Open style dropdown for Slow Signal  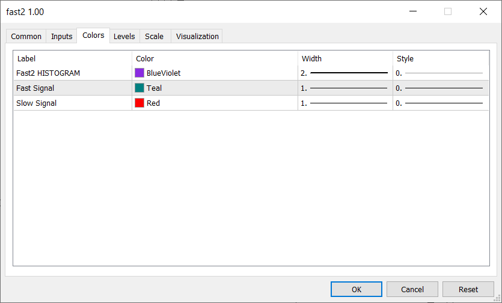pos(440,103)
